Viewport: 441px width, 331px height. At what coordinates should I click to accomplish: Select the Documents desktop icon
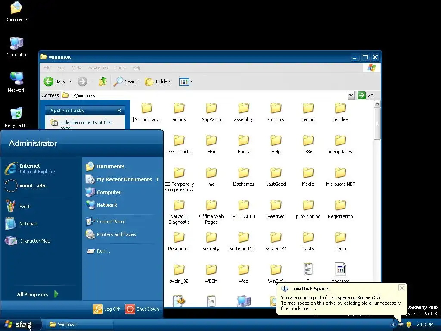17,12
